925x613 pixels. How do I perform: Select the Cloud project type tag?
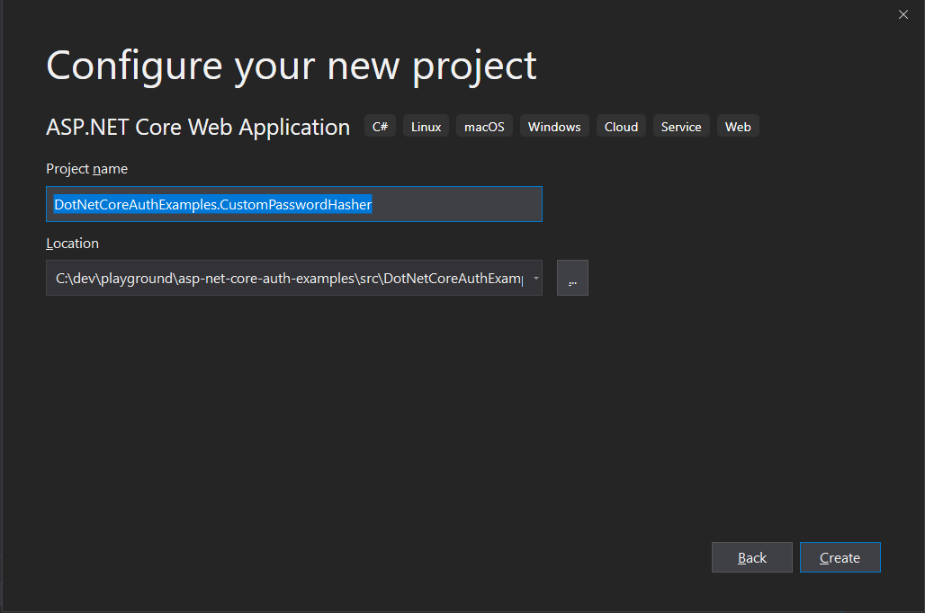click(621, 127)
